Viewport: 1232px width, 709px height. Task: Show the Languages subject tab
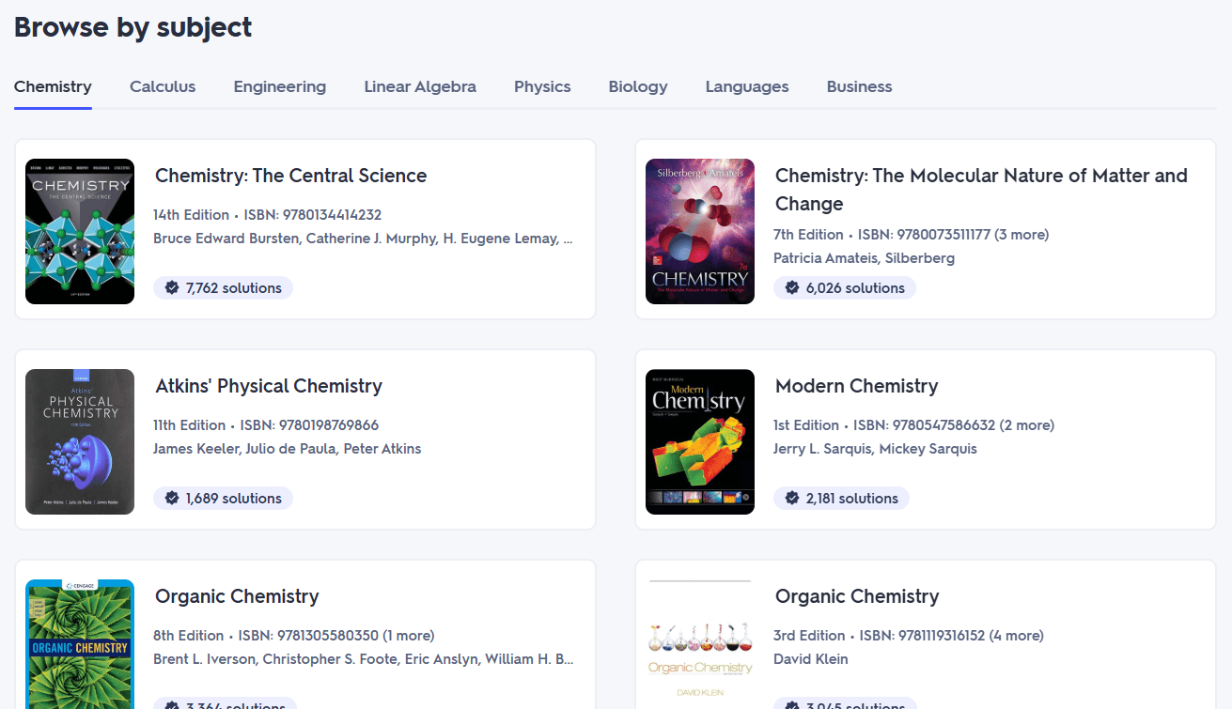(x=747, y=86)
